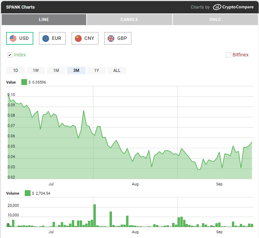Click the green Volume legend swatch
The height and width of the screenshot is (238, 259).
tap(27, 193)
